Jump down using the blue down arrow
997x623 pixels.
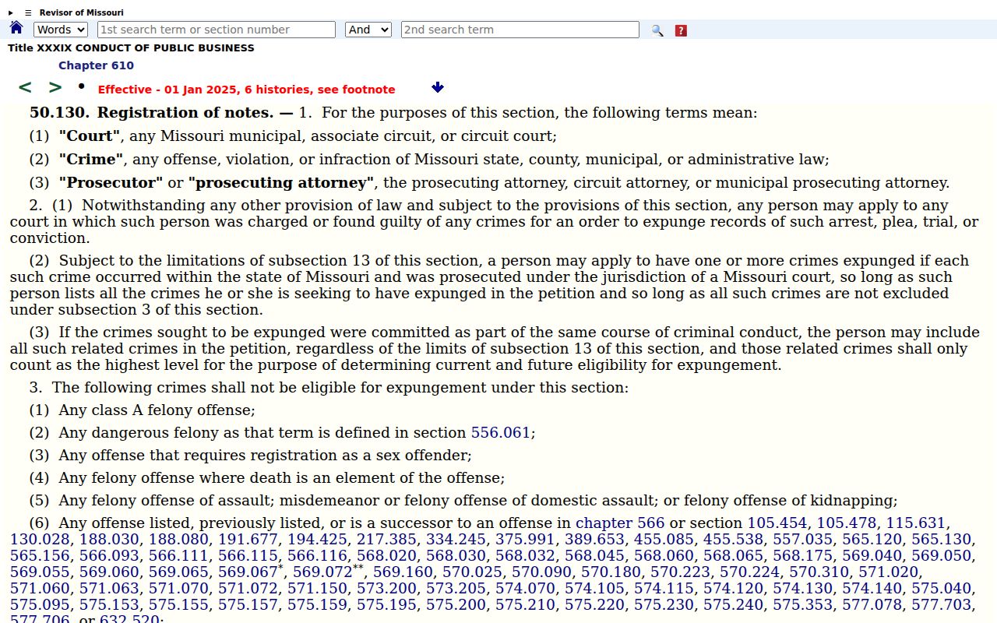pyautogui.click(x=438, y=88)
